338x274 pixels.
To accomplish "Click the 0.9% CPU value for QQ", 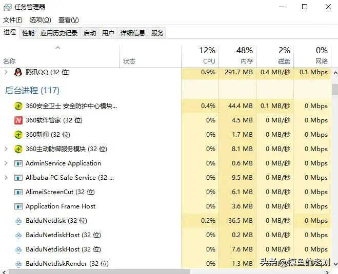I will (x=208, y=72).
